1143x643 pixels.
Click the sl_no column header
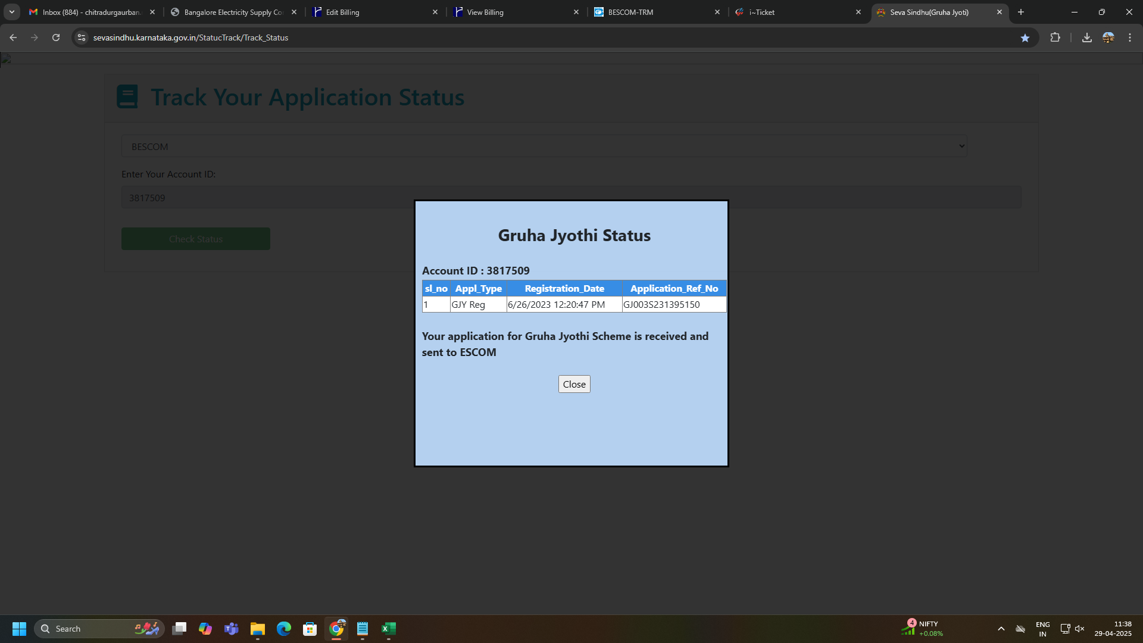(x=436, y=288)
